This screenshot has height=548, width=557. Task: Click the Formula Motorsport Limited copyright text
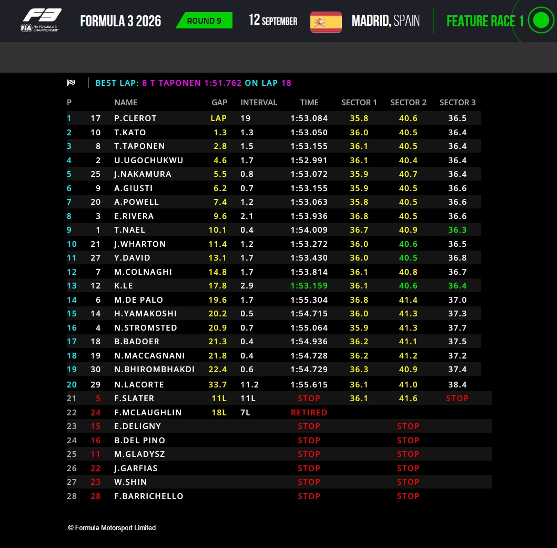coord(112,527)
